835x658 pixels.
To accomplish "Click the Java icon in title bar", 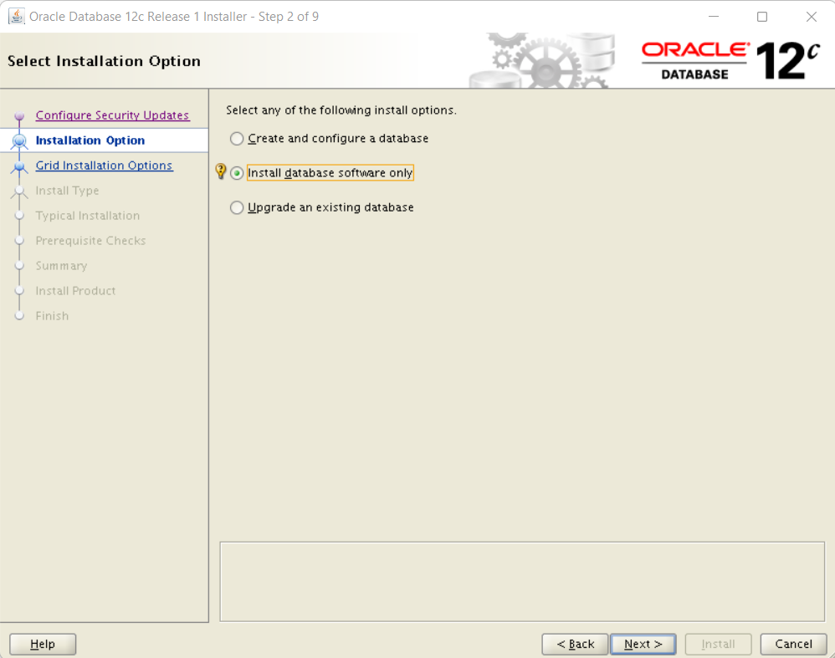I will [x=17, y=17].
